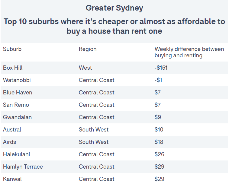Click South West region beside Austral

[94, 130]
